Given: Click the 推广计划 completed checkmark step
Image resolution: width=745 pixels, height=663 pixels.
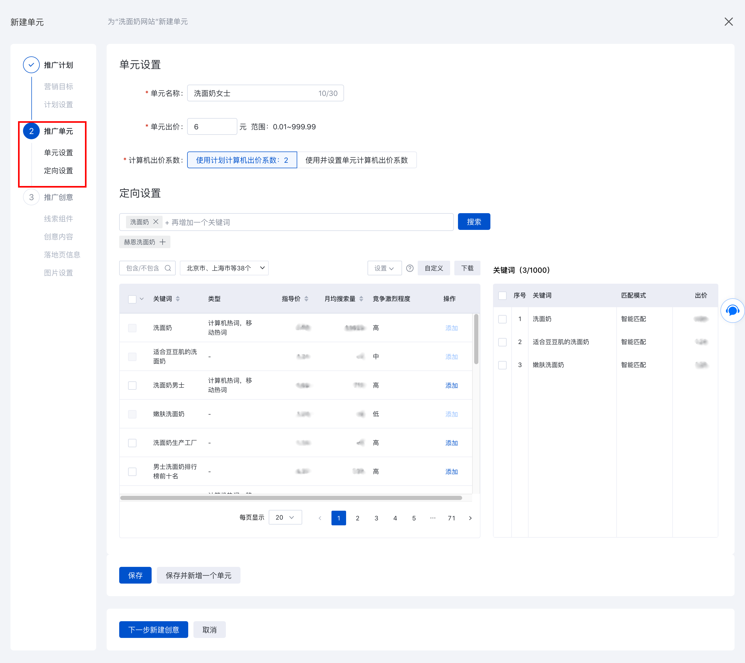Looking at the screenshot, I should (31, 65).
